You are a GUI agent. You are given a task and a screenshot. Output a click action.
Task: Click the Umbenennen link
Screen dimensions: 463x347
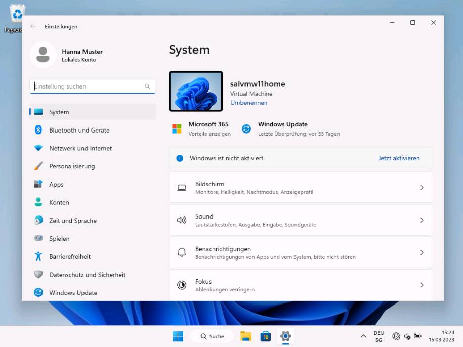click(248, 103)
